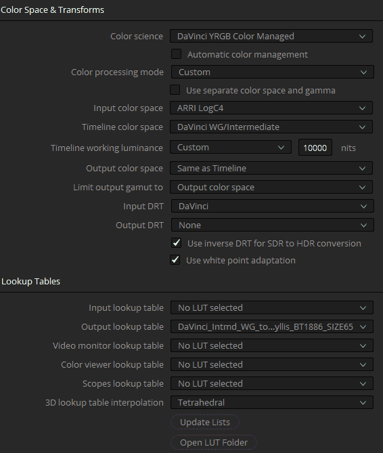Open the Timeline color space dropdown
Screen dimensions: 383x453
click(271, 127)
